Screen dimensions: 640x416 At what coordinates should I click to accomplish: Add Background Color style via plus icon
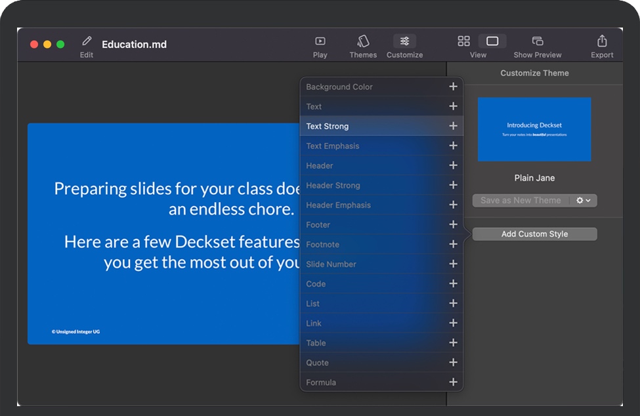coord(453,87)
